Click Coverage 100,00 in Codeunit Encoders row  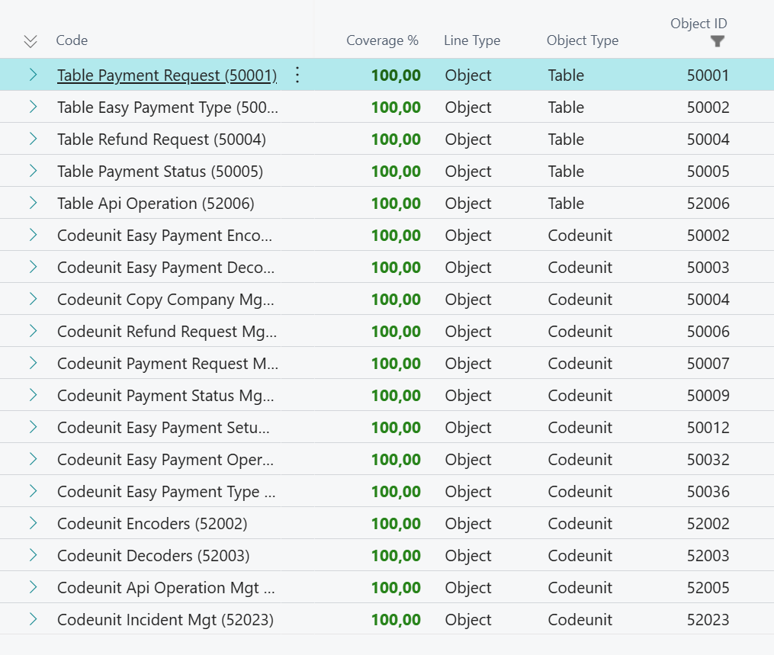coord(396,524)
